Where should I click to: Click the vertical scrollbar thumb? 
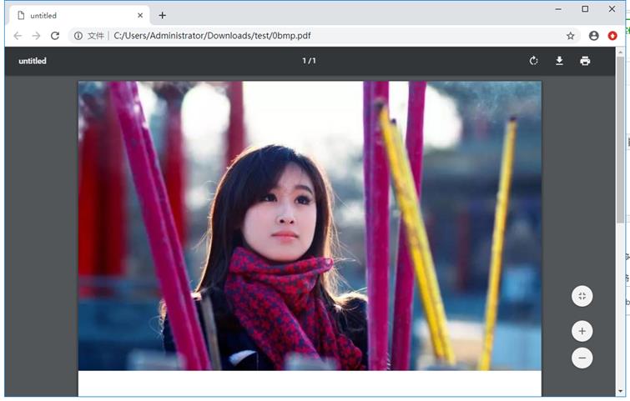[x=620, y=139]
